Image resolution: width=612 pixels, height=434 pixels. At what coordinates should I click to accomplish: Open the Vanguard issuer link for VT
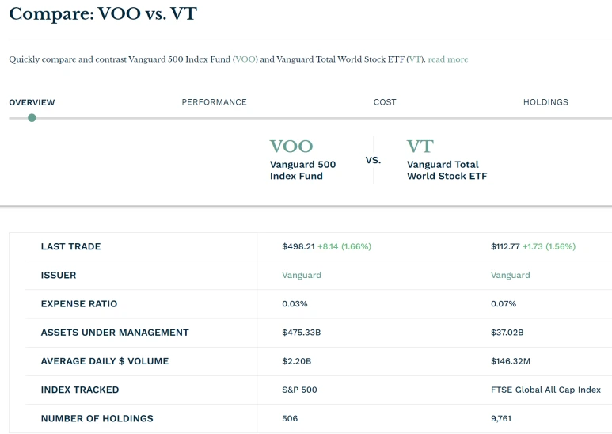(x=510, y=275)
